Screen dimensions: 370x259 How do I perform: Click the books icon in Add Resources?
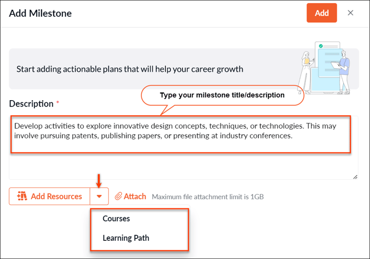point(22,196)
